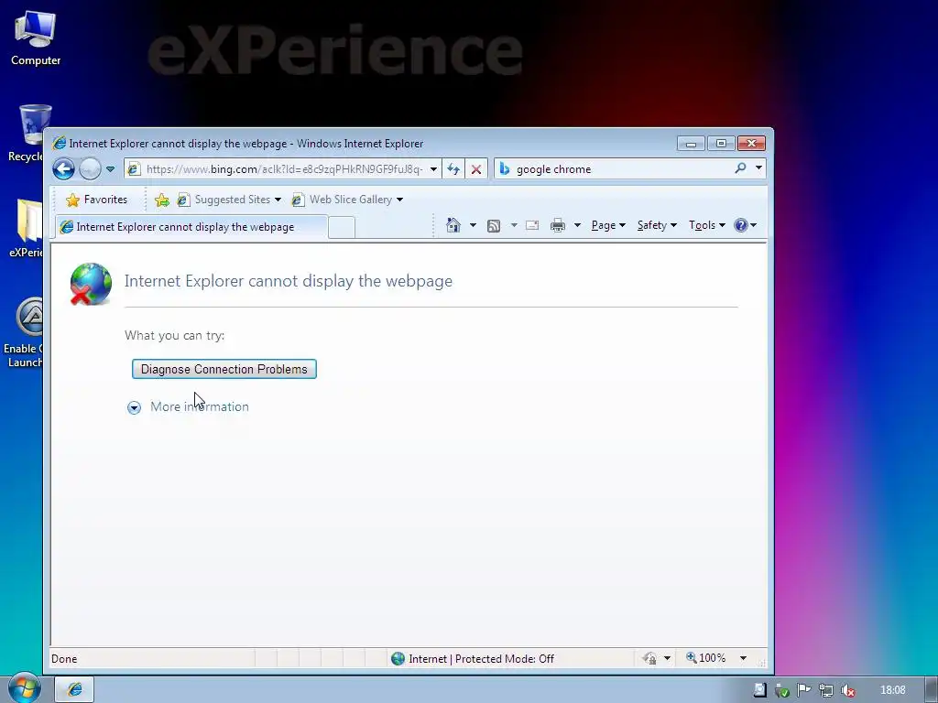Click the status bar privacy lock icon
938x703 pixels.
[649, 659]
